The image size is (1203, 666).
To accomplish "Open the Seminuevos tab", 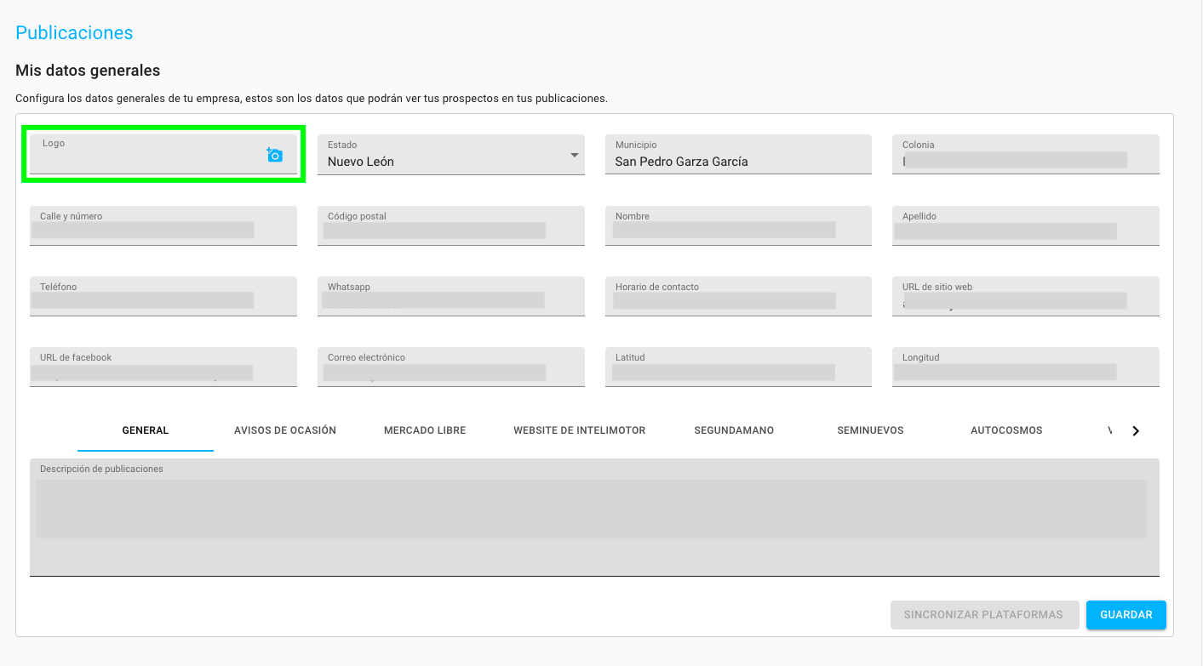I will click(x=870, y=430).
